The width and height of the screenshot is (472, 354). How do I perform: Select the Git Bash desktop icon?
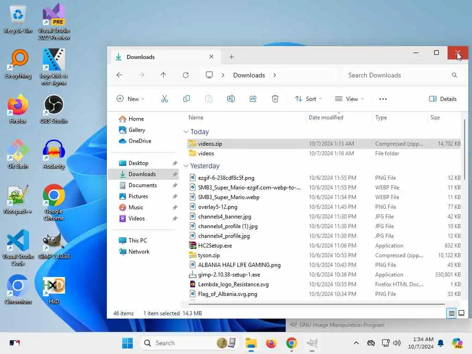(x=18, y=154)
